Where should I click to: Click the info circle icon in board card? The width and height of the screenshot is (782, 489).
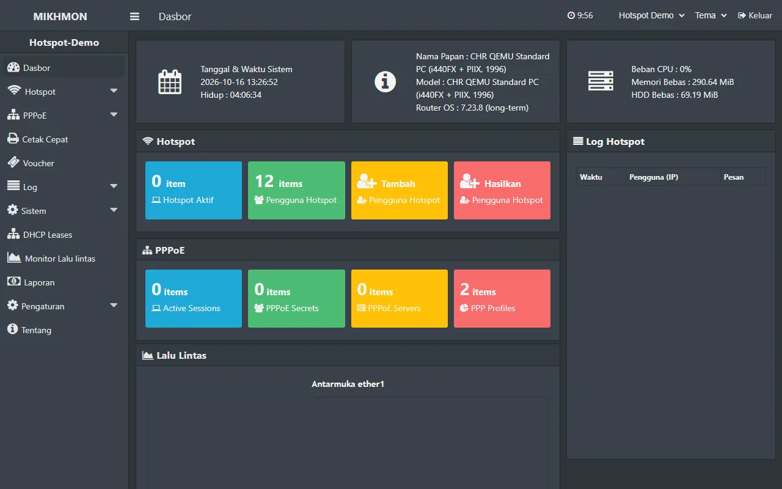coord(385,82)
